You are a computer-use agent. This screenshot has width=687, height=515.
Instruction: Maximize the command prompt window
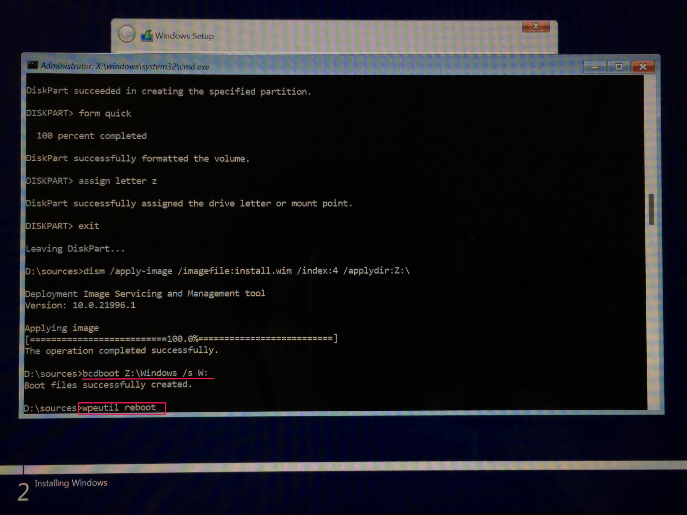click(x=619, y=67)
